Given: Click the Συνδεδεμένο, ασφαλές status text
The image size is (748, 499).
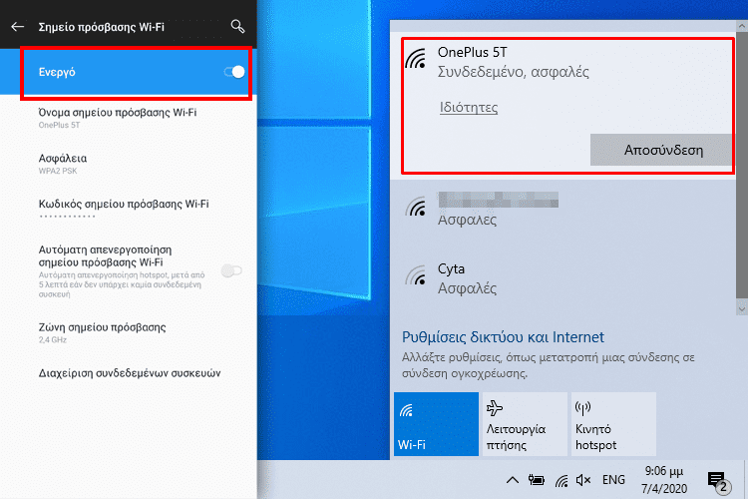Looking at the screenshot, I should pos(514,72).
